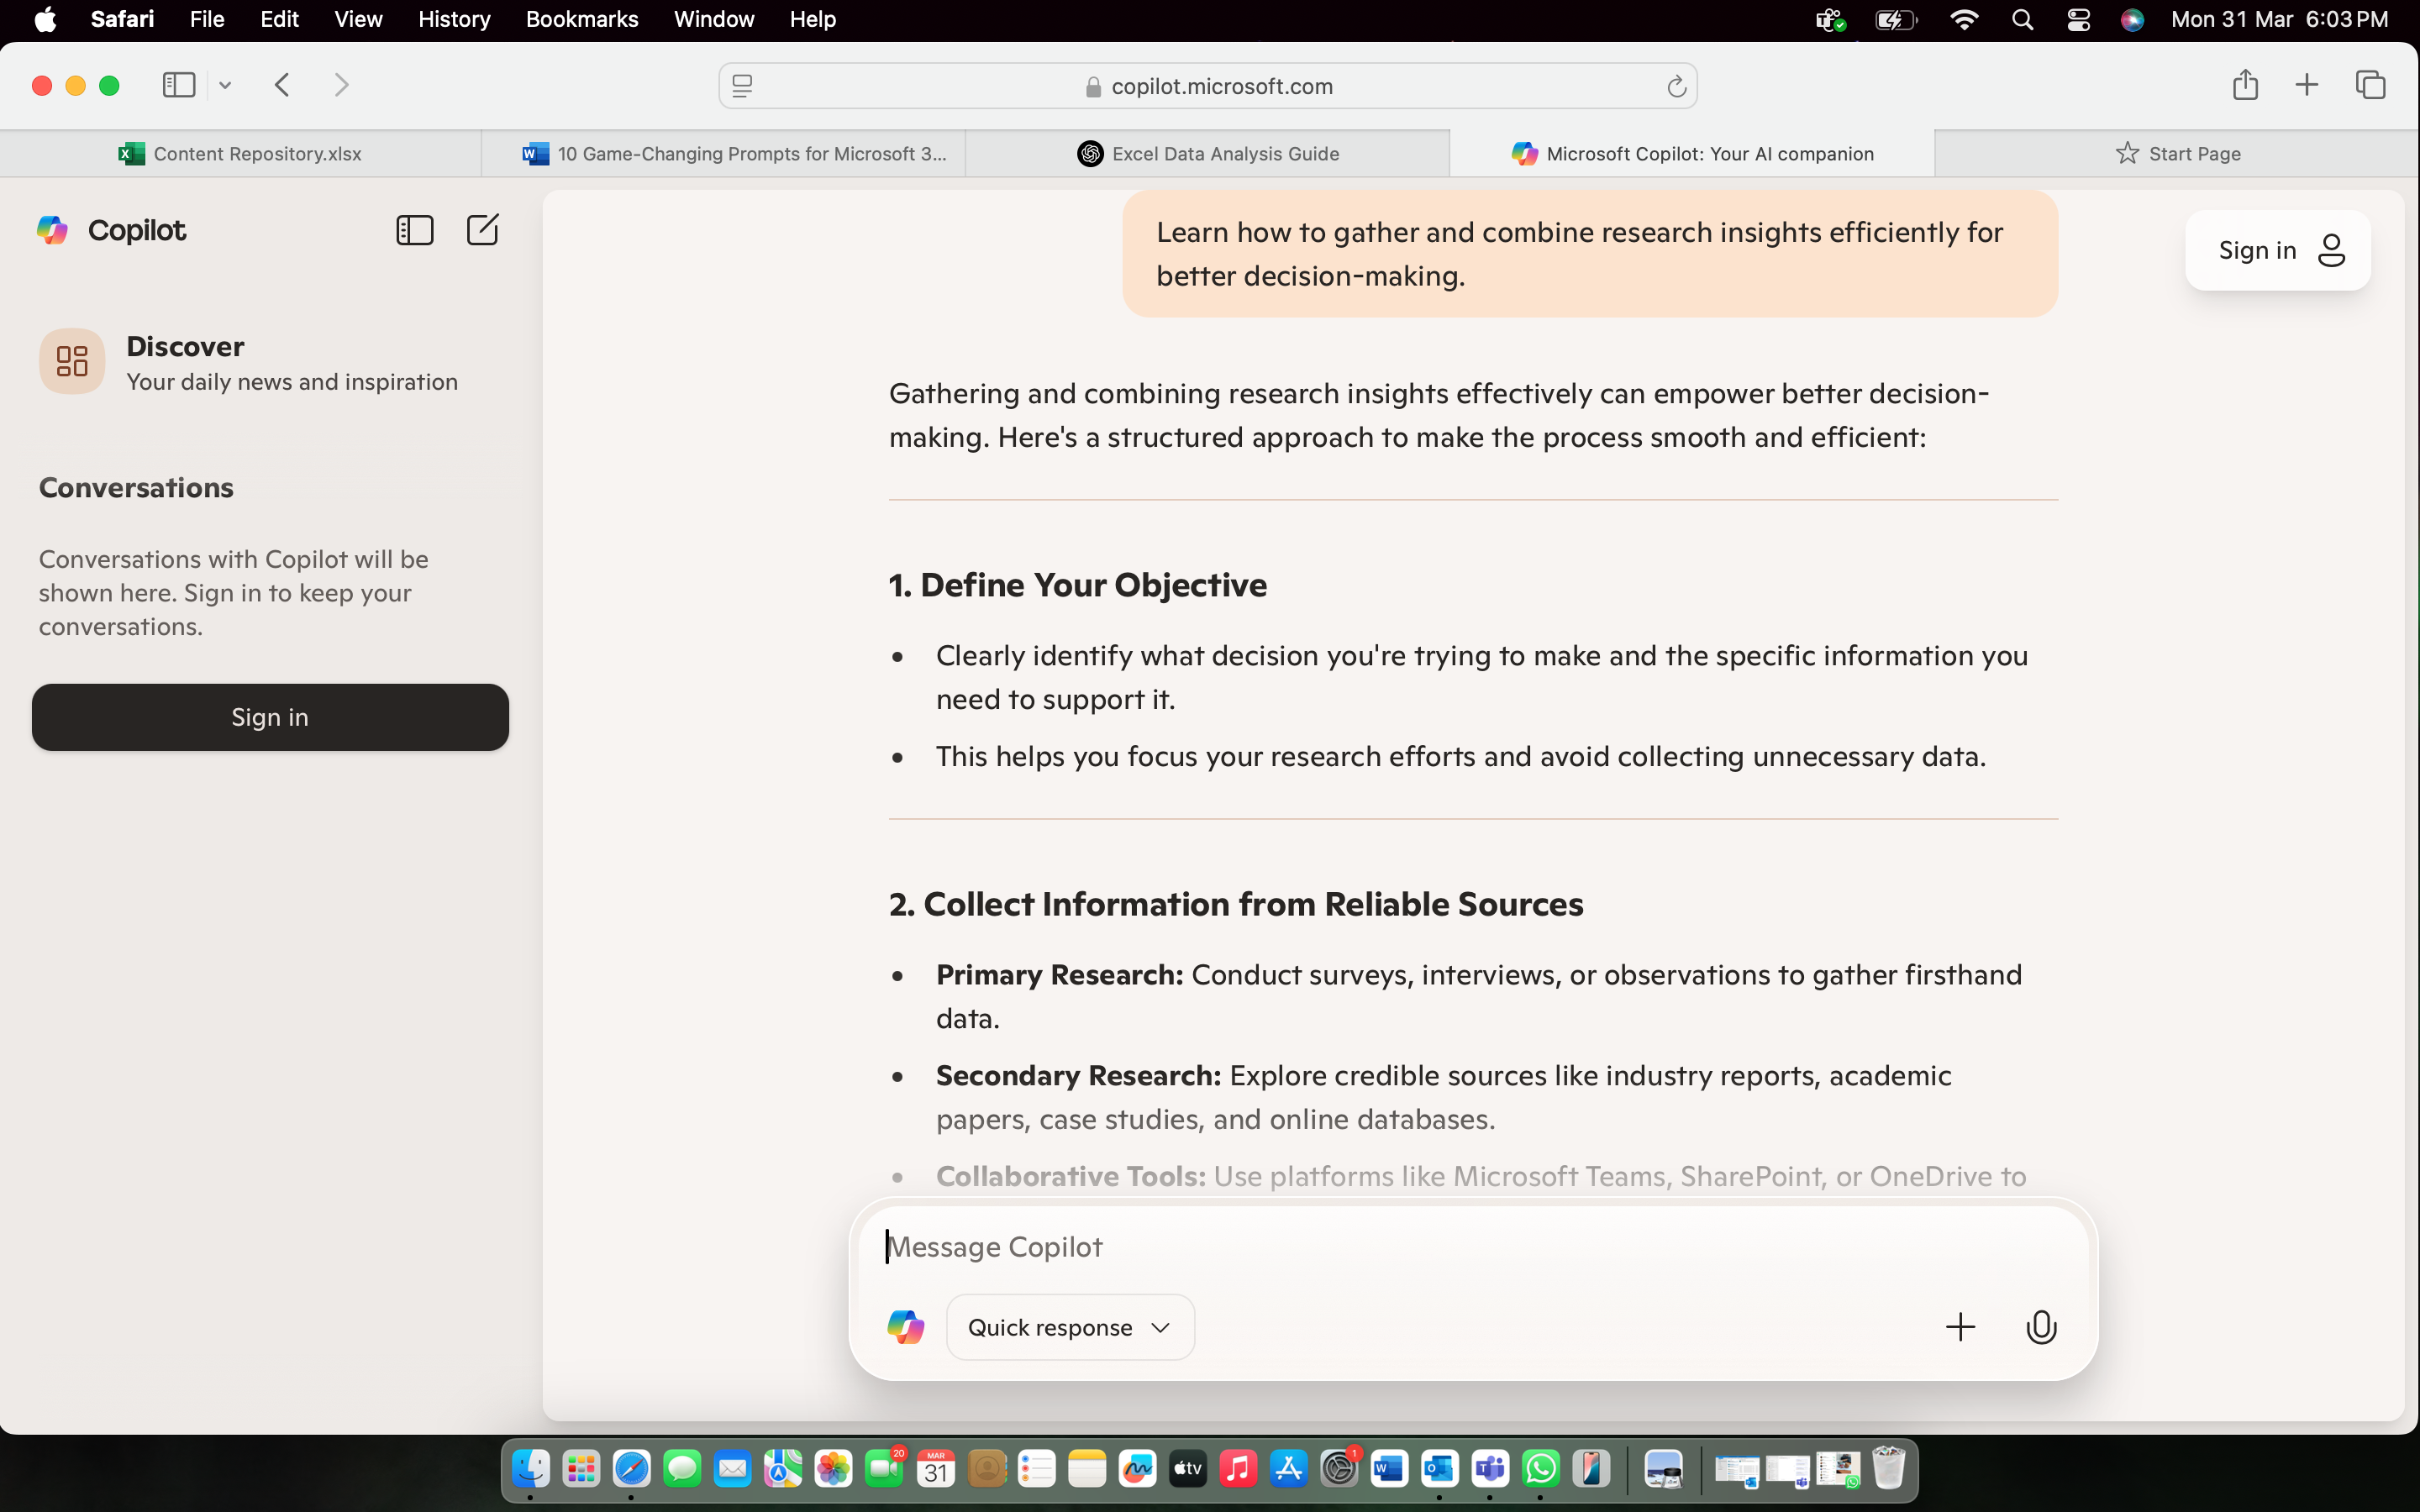This screenshot has height=1512, width=2420.
Task: Open the History menu
Action: click(454, 20)
